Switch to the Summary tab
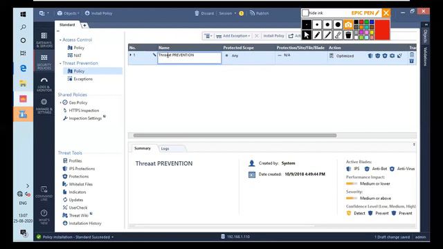 click(143, 148)
